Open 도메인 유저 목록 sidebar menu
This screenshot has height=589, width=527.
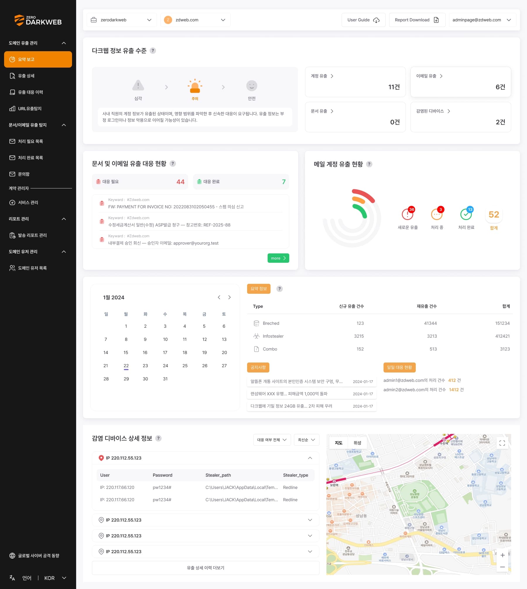38,268
